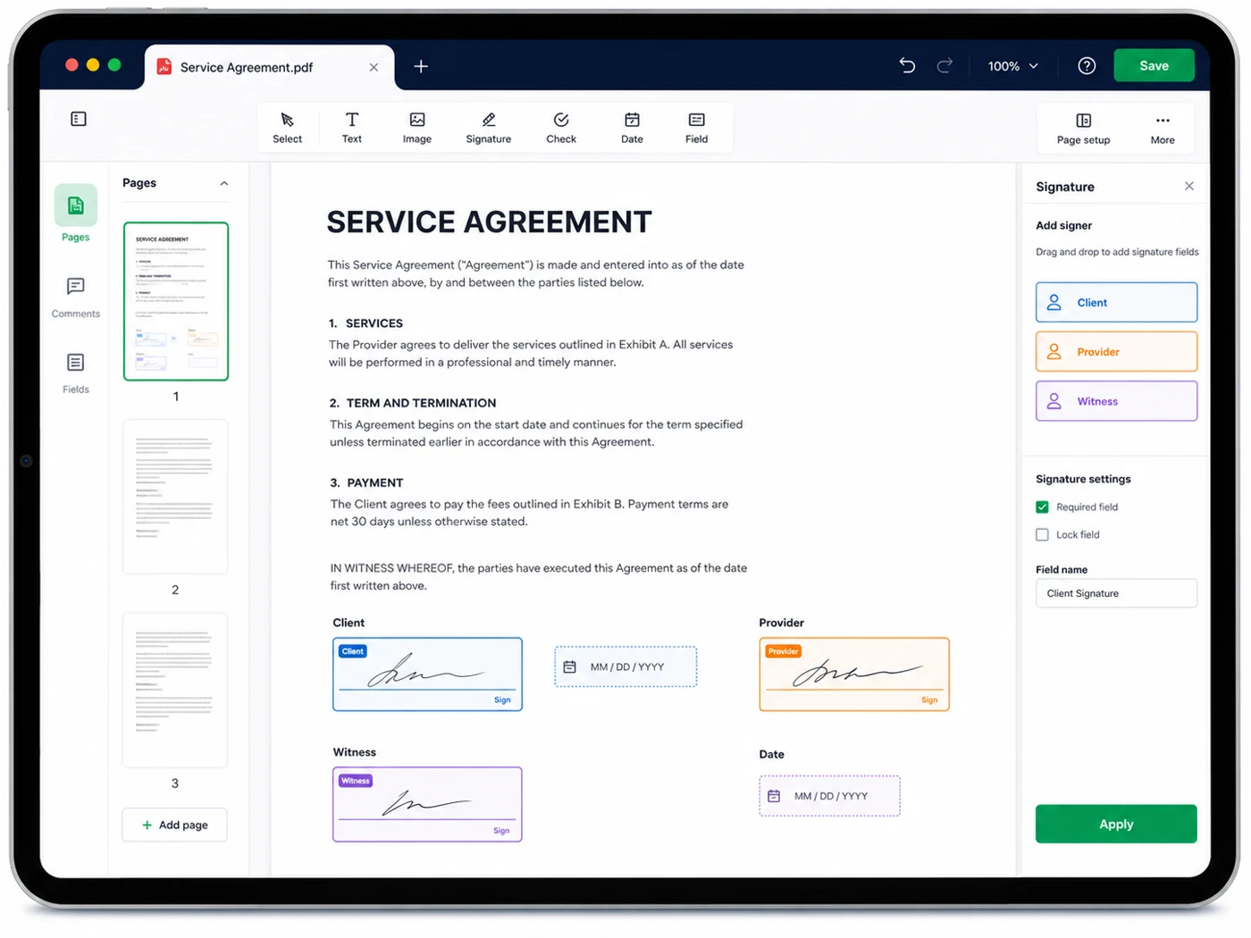Switch to the Pages sidebar tab

click(x=76, y=214)
